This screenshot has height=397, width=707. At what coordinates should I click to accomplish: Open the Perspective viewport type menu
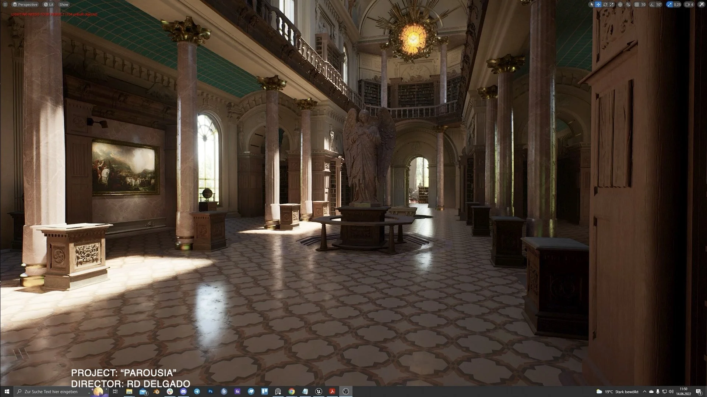25,4
